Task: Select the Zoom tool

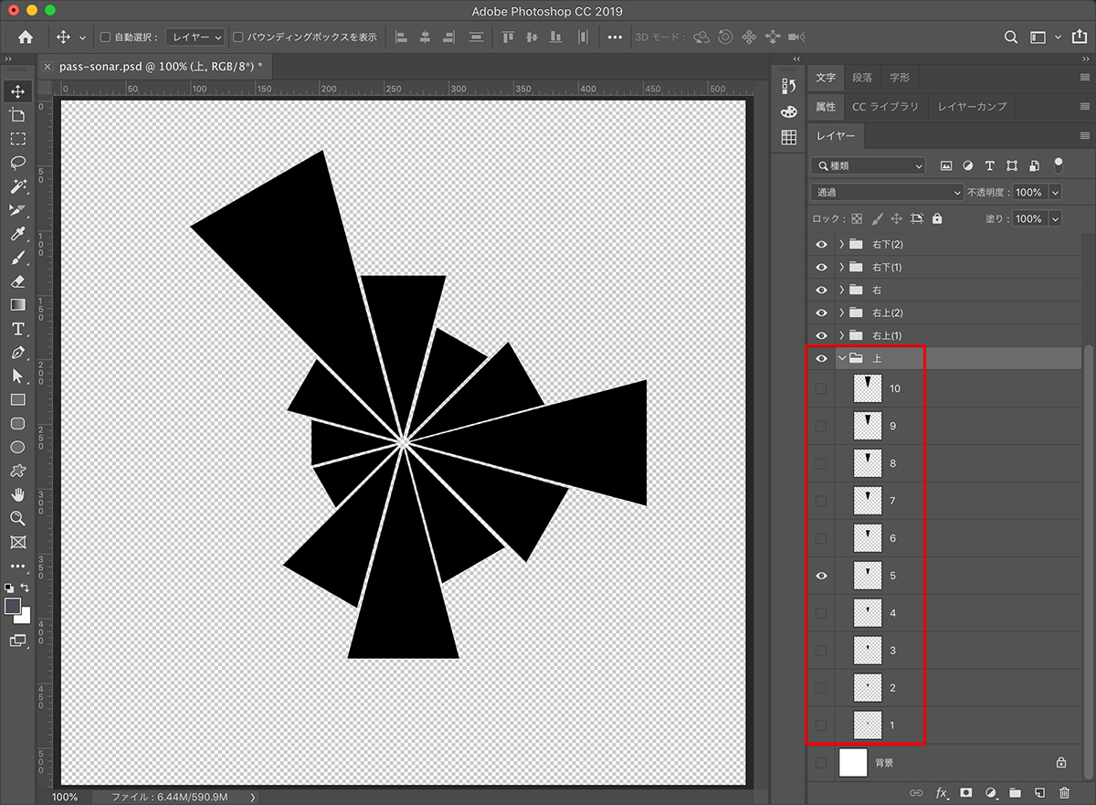Action: [17, 518]
